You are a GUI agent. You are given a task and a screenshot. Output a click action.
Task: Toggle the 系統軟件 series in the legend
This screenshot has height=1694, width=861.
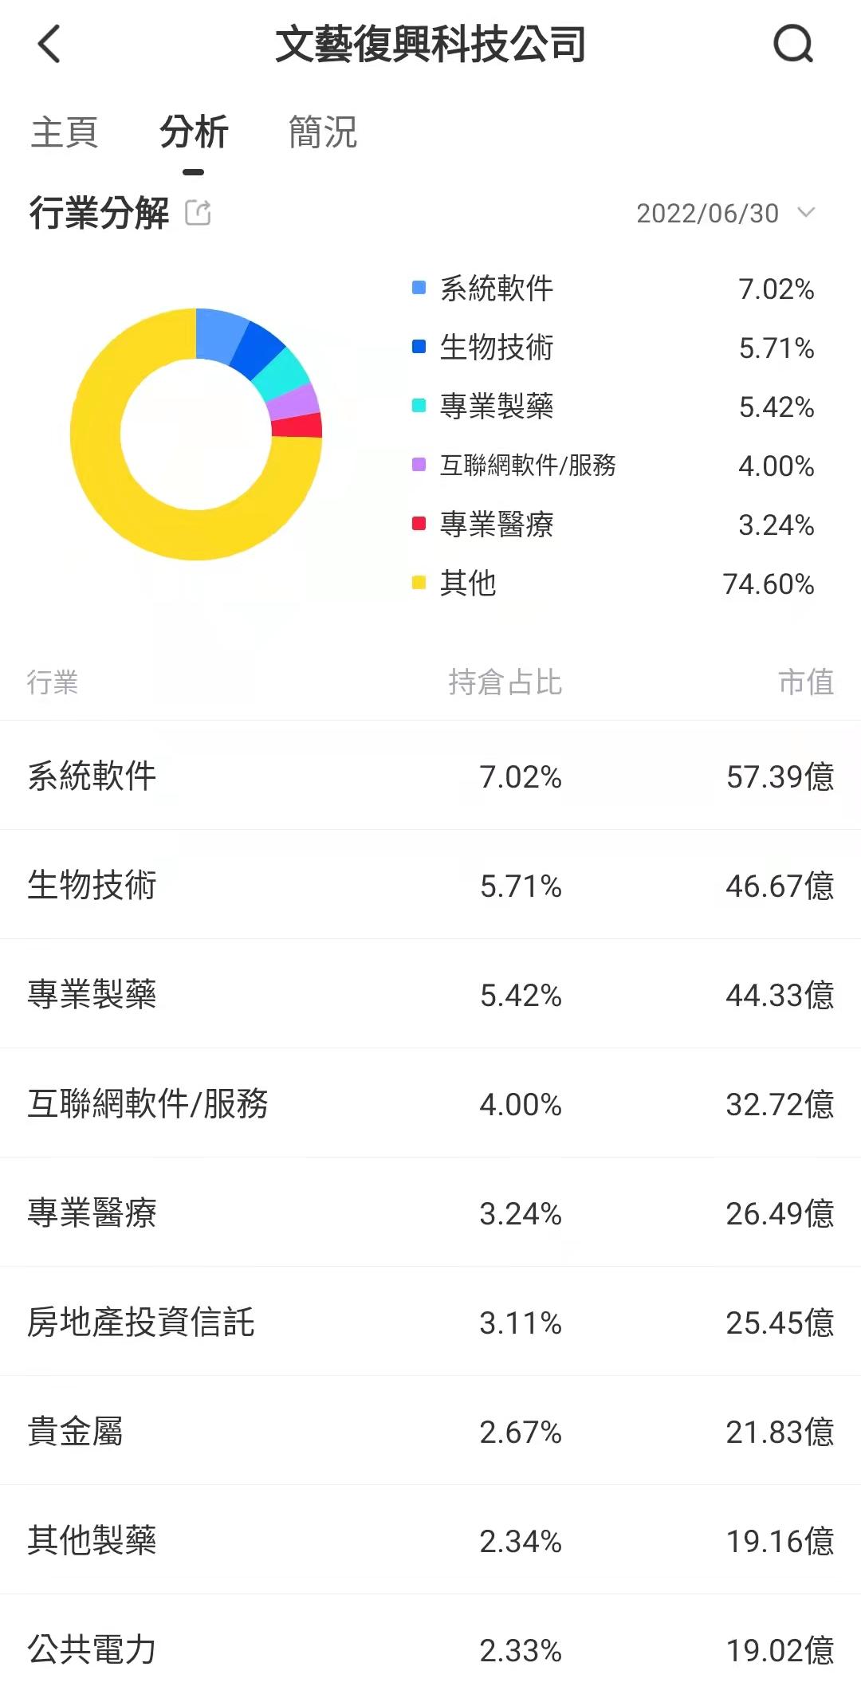pos(494,289)
